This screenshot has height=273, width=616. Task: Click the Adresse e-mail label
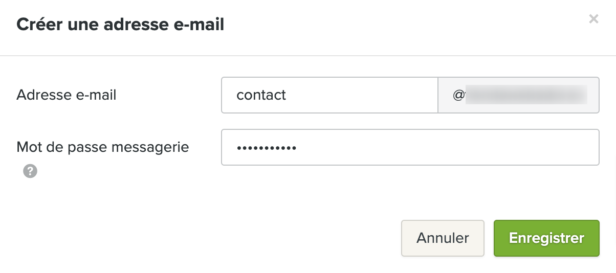click(67, 95)
